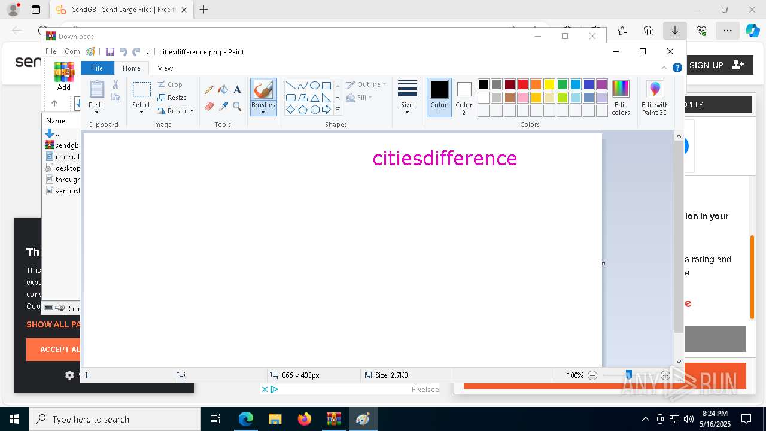Select the Color picker eyedropper tool
Screen dimensions: 766x431
coord(223,107)
